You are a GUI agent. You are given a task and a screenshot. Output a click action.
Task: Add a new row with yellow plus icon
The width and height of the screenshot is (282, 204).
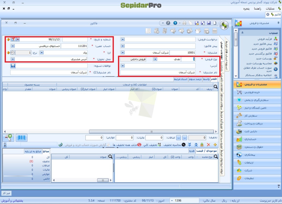pos(215,145)
